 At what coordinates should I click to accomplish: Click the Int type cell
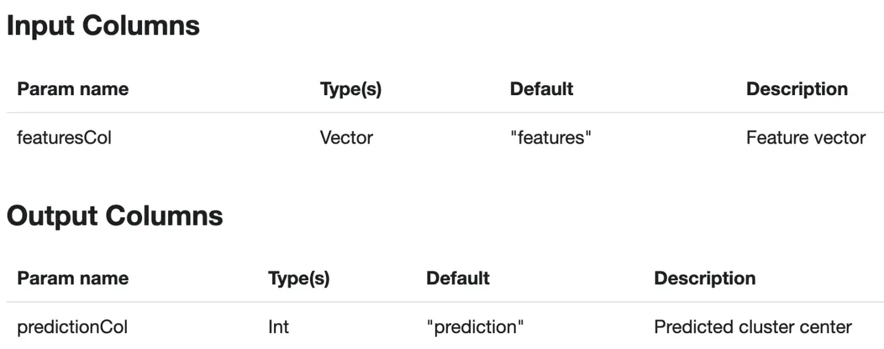tap(278, 327)
